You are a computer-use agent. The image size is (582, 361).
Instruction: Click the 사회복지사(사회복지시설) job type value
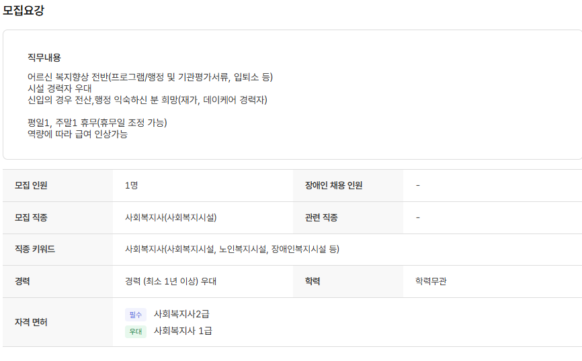tap(171, 217)
